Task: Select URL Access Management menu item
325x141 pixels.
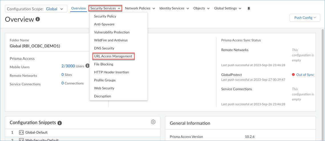Action: (x=113, y=56)
